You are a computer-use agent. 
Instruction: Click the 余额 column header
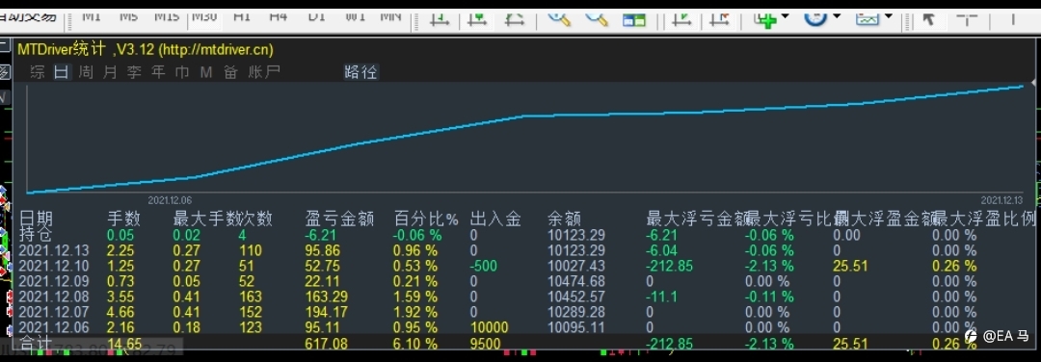(564, 219)
